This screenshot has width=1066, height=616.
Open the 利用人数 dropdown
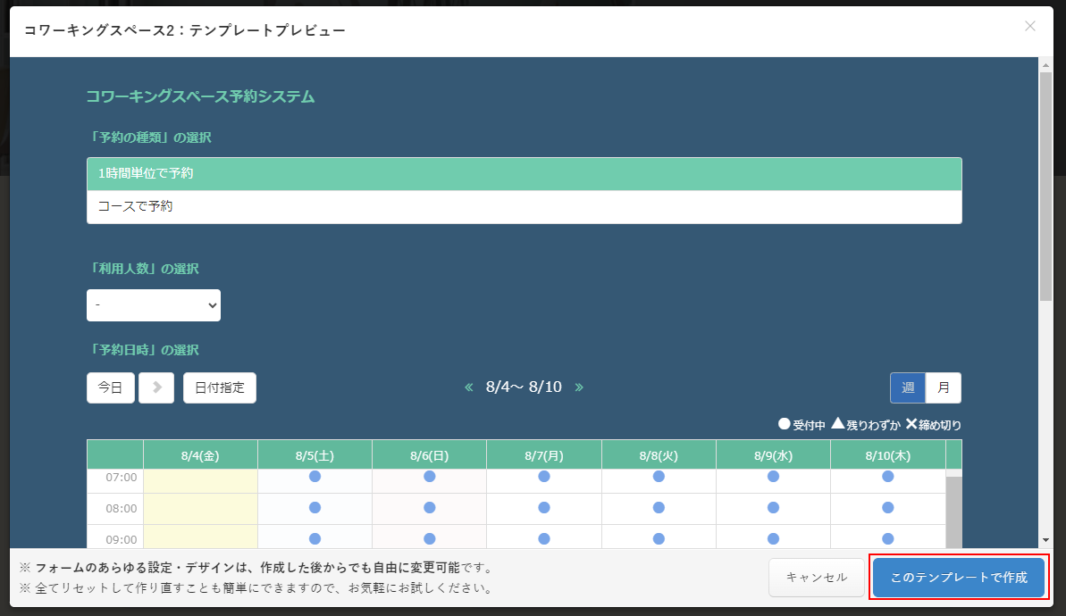(x=154, y=305)
